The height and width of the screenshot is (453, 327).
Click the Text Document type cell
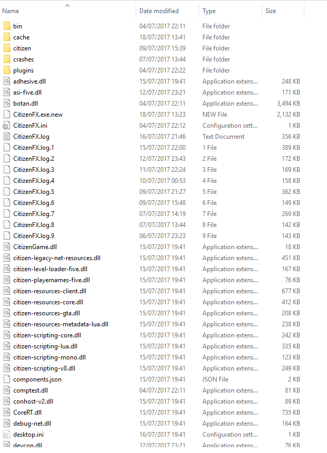[223, 136]
